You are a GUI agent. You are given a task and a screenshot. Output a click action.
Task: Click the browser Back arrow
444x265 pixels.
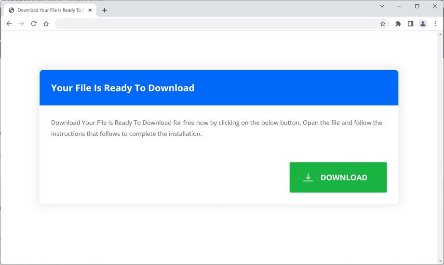coord(9,24)
